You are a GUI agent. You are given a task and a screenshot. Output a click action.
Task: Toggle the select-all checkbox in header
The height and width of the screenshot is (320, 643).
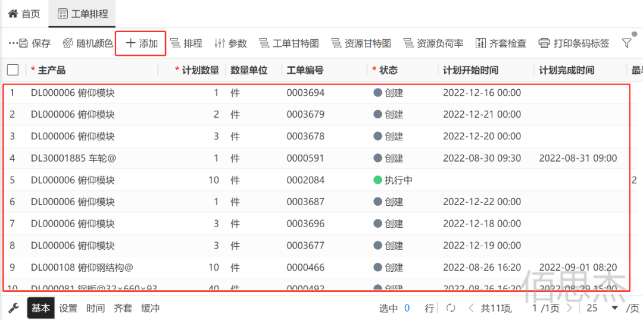coord(13,70)
